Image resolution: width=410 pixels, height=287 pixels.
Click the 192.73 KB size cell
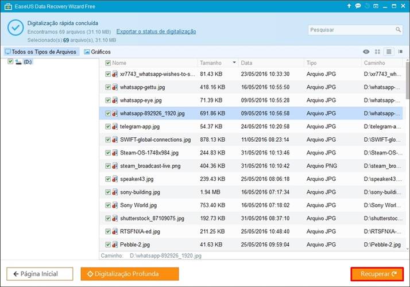tap(212, 218)
